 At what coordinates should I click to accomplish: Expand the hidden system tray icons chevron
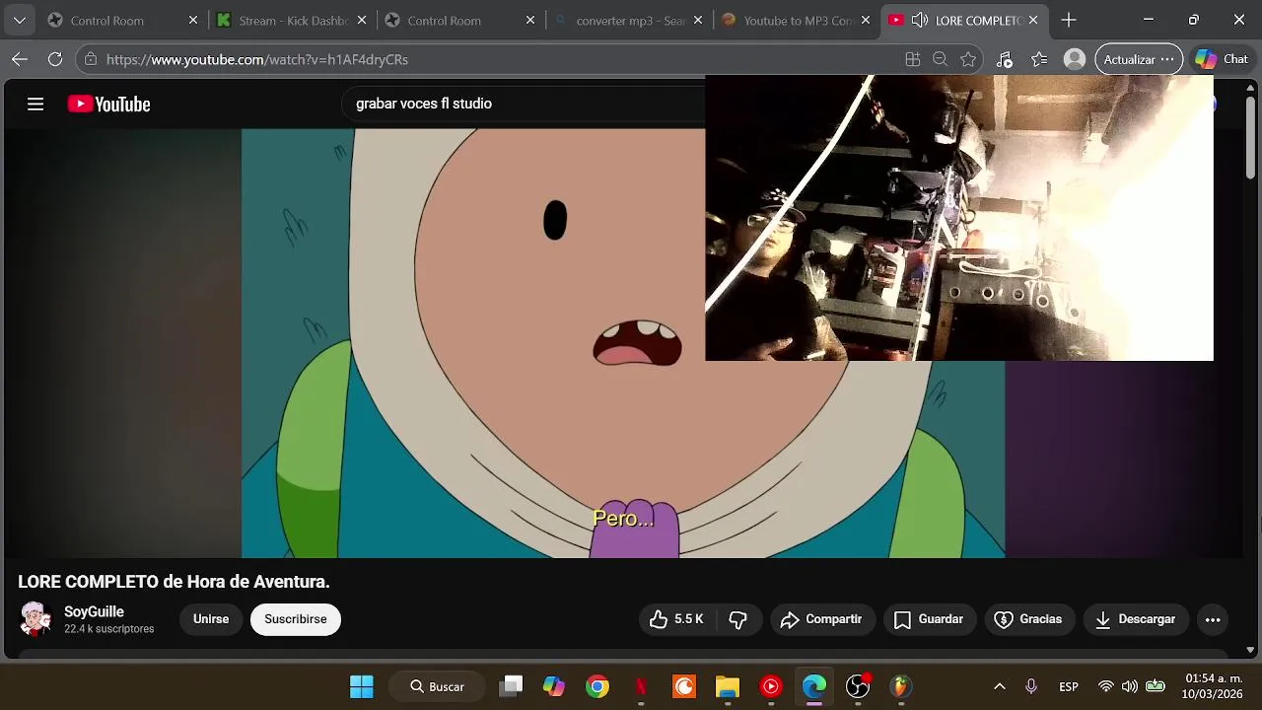pyautogui.click(x=999, y=686)
